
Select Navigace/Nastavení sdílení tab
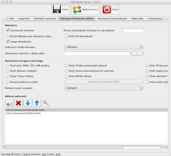pos(77,18)
